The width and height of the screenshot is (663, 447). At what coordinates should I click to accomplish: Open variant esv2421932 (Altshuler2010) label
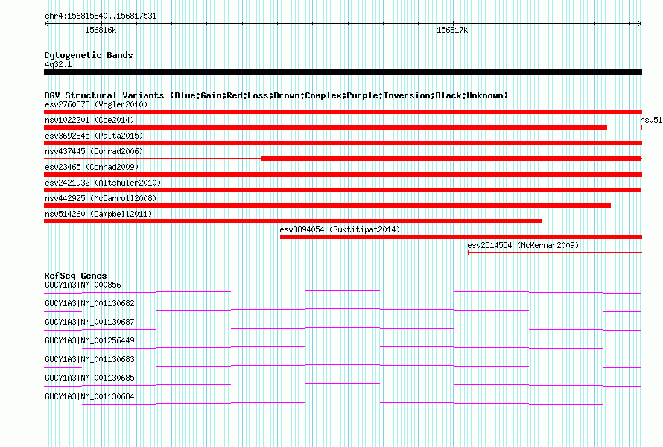click(103, 183)
